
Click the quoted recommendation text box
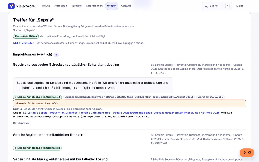[93, 85]
